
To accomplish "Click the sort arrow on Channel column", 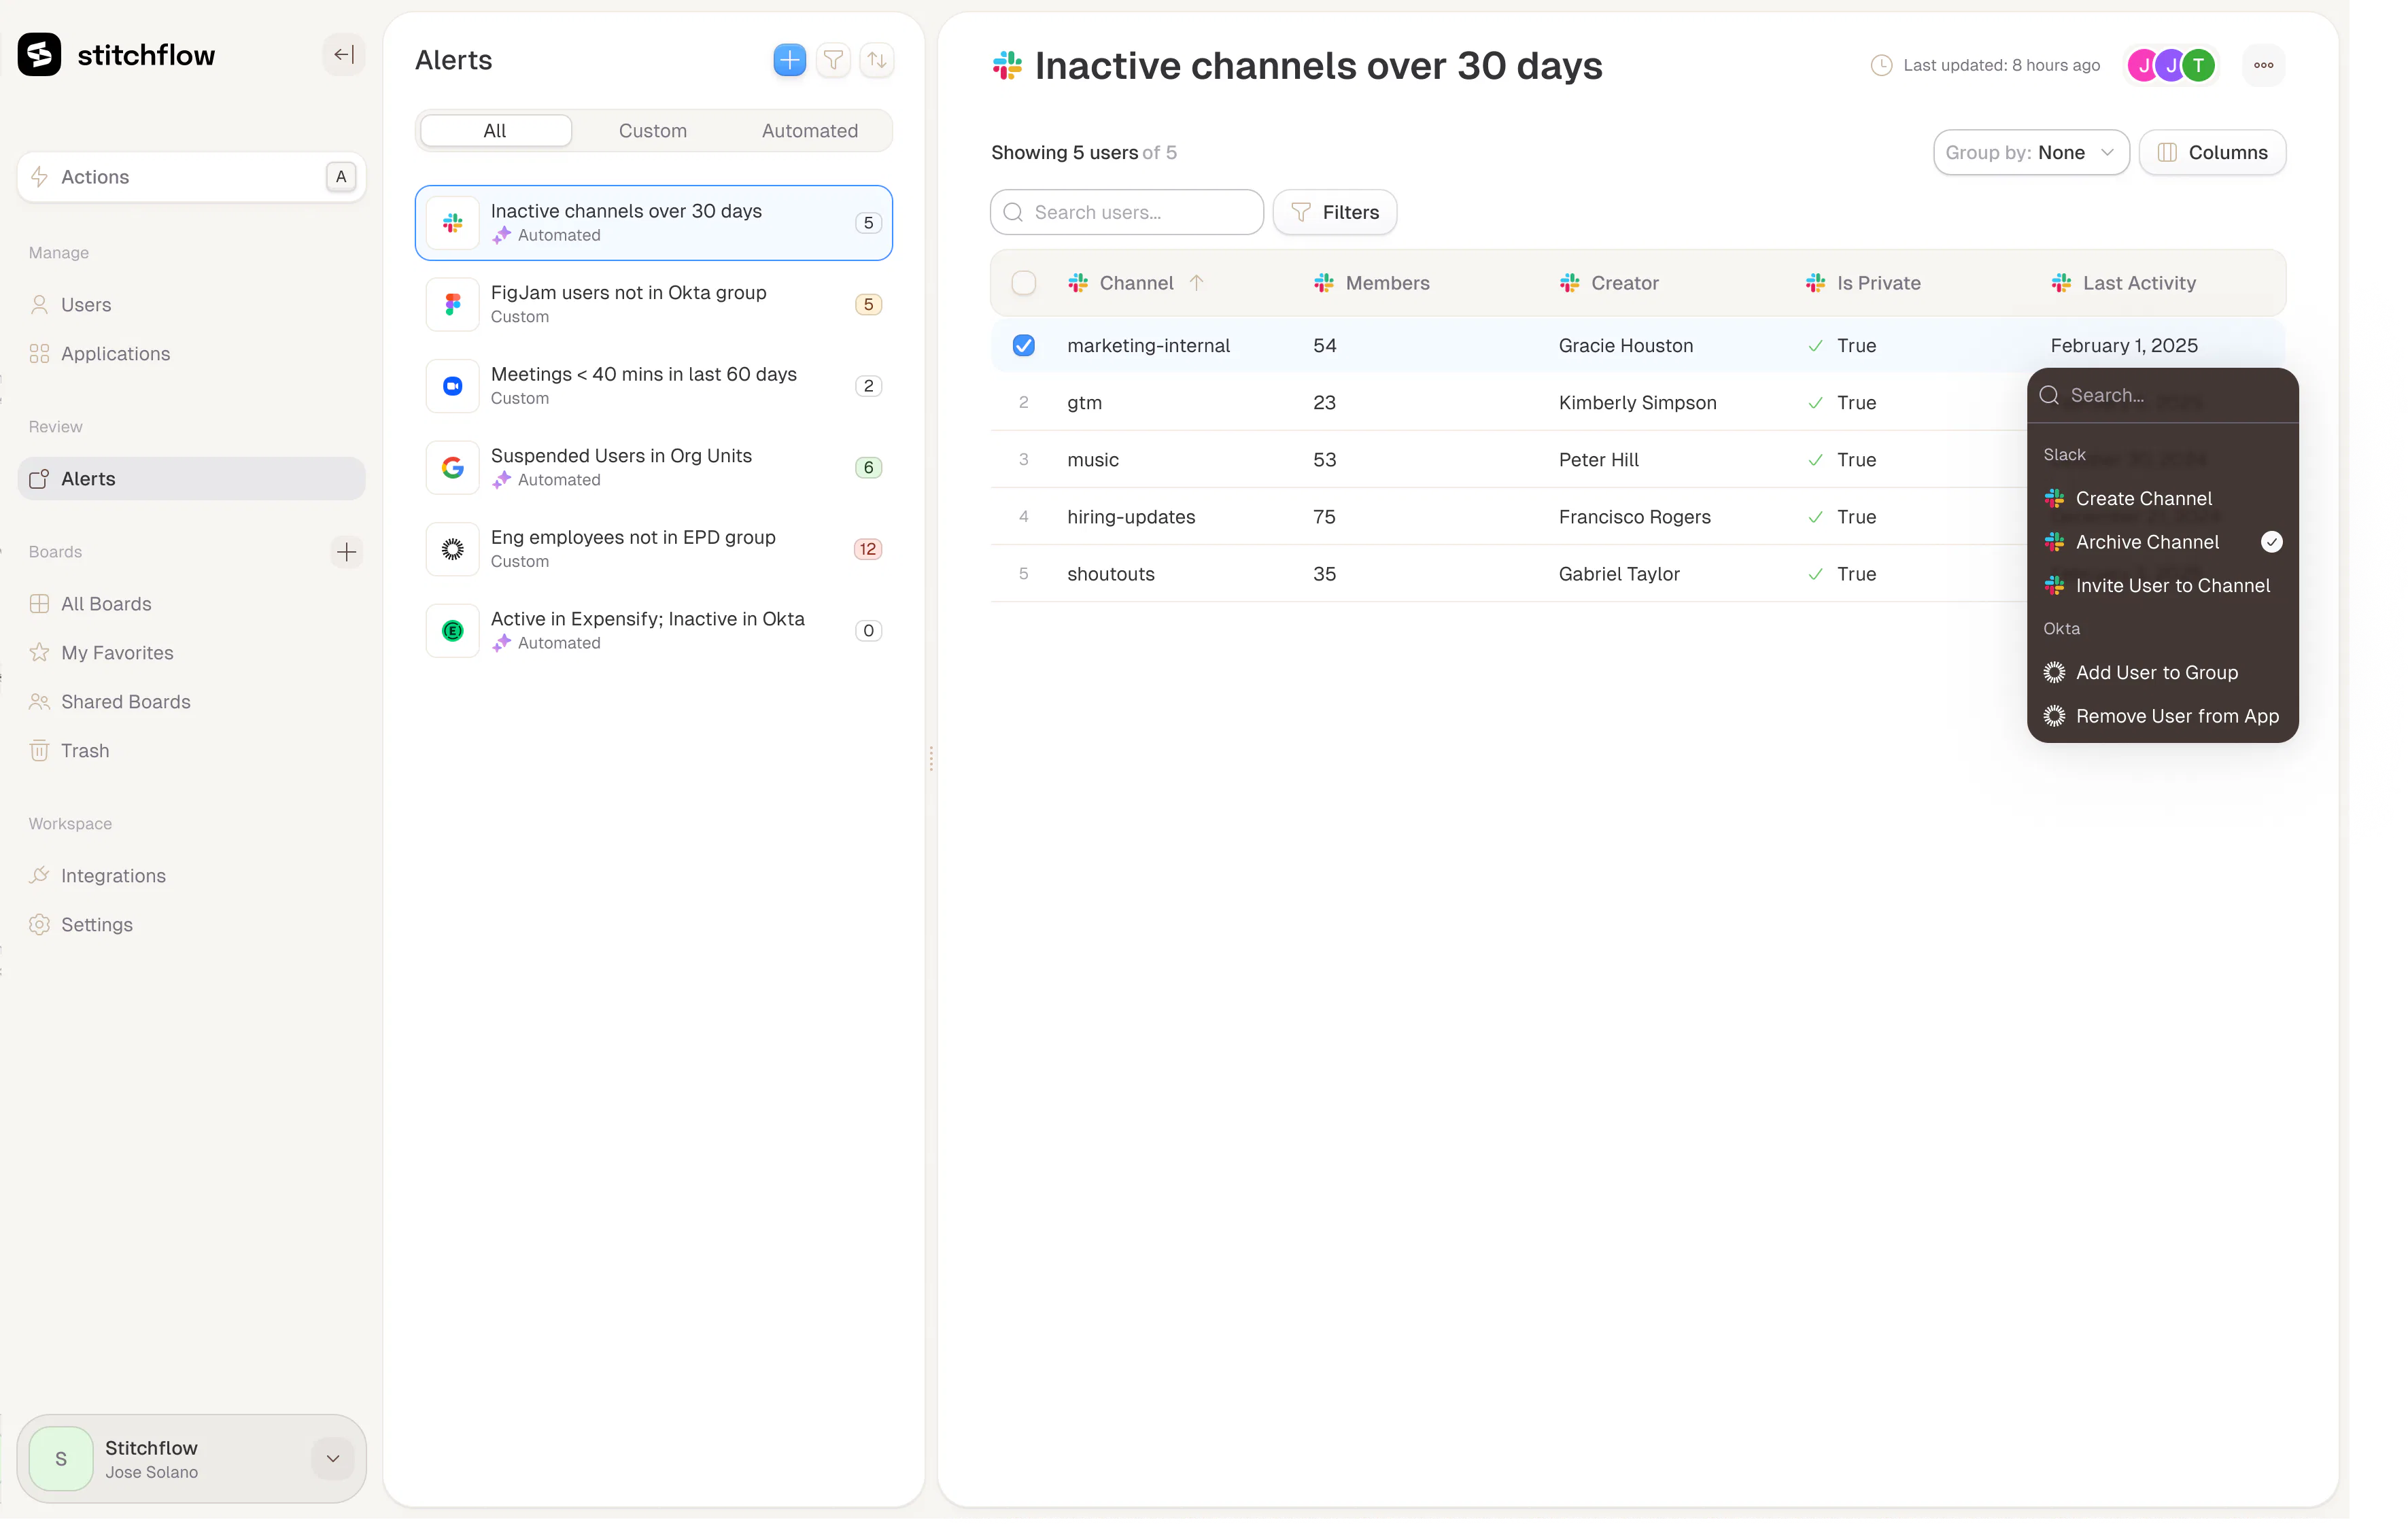I will [1196, 283].
